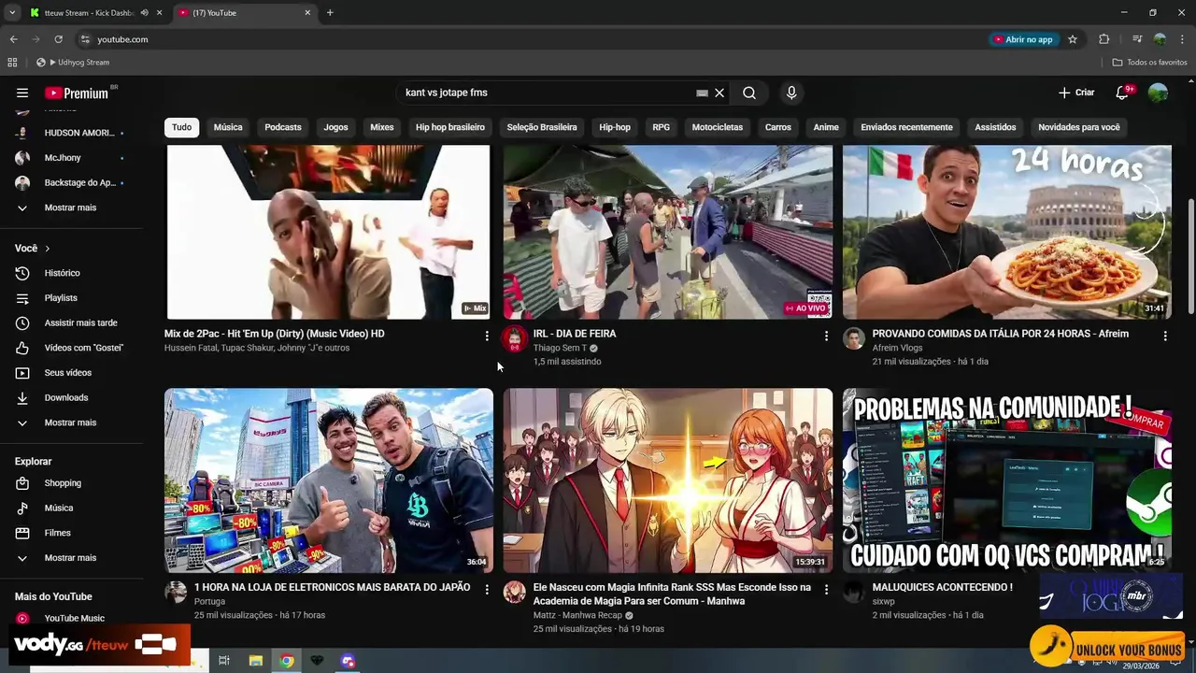Open options menu for Mix de 2Pac video
The width and height of the screenshot is (1196, 673).
[x=486, y=335]
